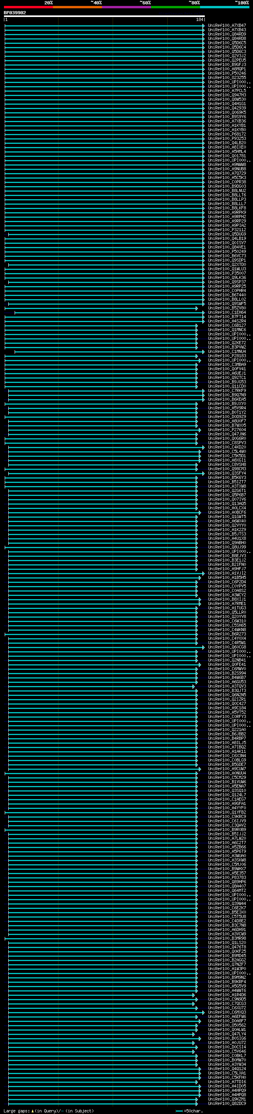The width and height of the screenshot is (253, 1114).
Task: Click UniRef100_Q4Q124 label
Action: (x=227, y=1069)
